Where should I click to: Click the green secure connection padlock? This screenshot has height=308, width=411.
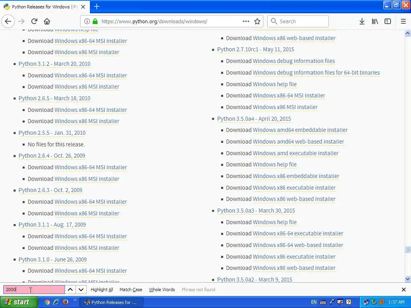point(95,21)
